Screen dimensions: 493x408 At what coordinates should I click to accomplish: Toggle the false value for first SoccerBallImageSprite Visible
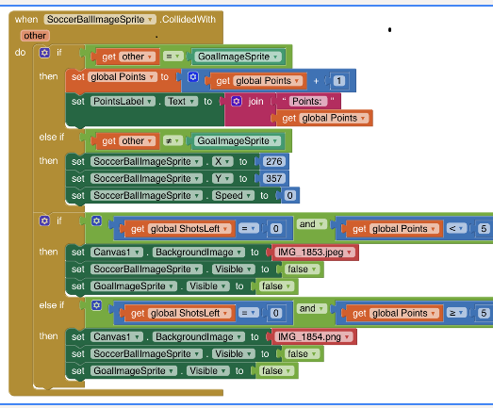coord(302,269)
